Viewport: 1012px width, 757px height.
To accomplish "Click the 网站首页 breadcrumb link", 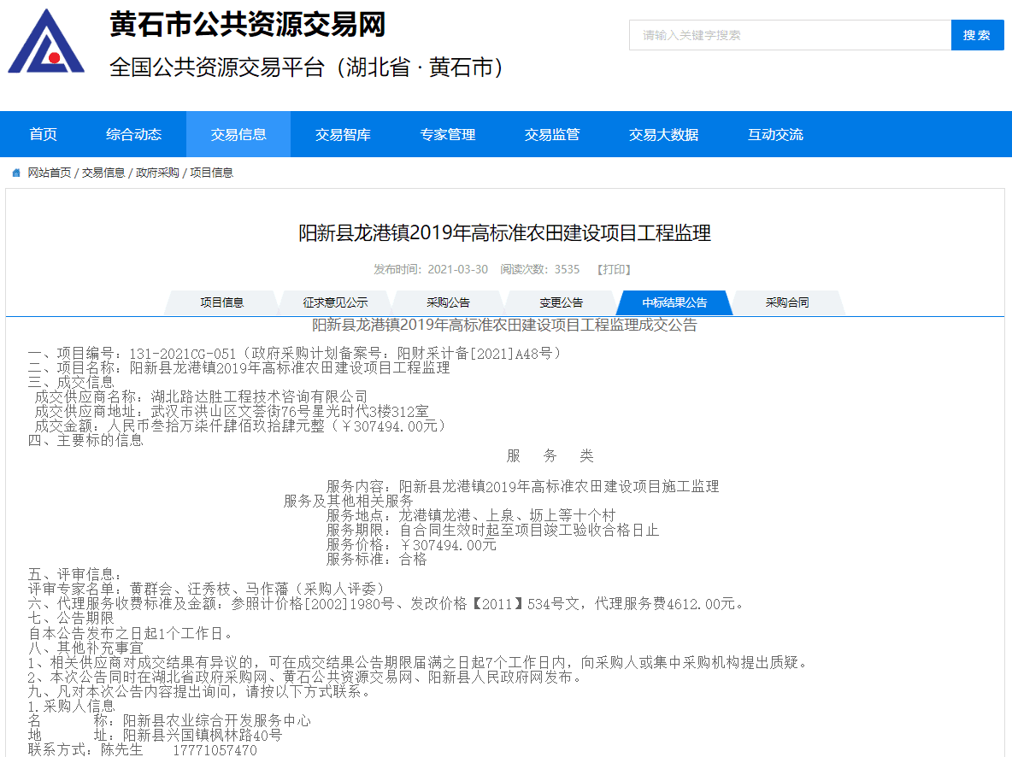I will [x=50, y=173].
